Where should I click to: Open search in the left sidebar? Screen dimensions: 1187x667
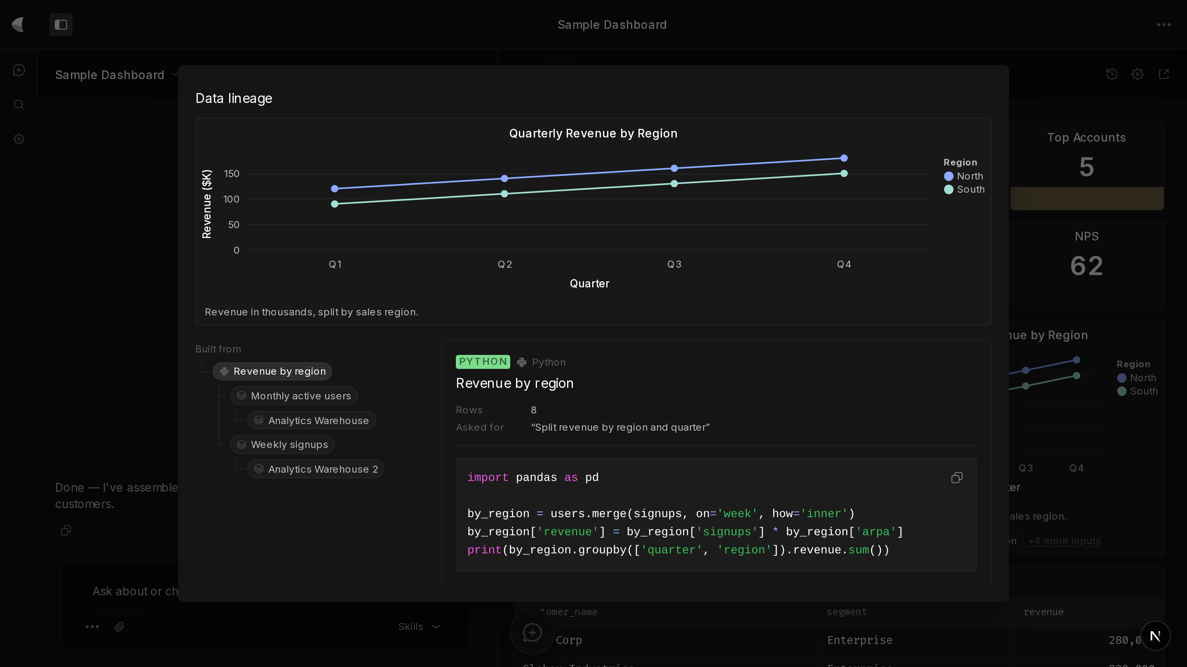(x=19, y=105)
